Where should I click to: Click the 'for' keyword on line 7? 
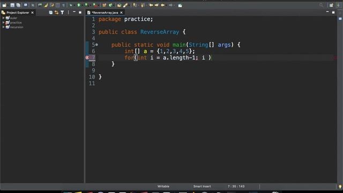point(129,57)
